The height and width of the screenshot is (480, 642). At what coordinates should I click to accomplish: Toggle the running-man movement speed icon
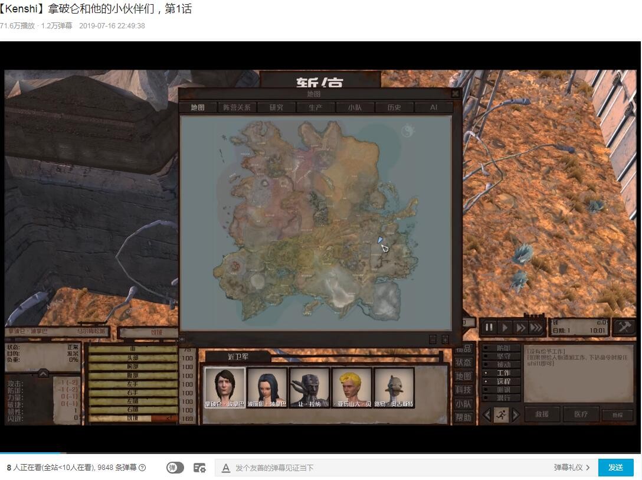[x=501, y=415]
